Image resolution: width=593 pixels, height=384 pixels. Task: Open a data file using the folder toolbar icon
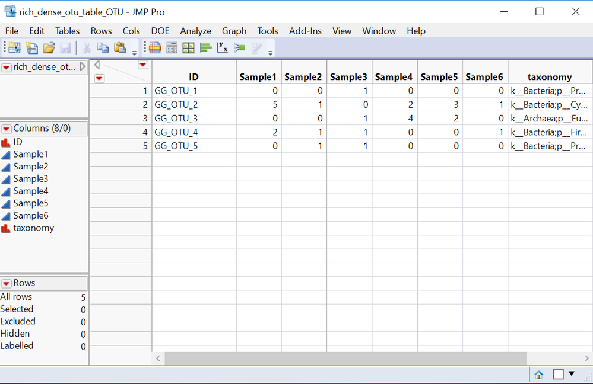[48, 47]
